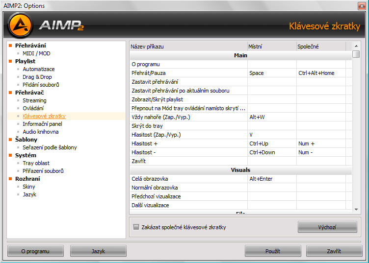Click the Použít apply button
This screenshot has height=263, width=369.
pyautogui.click(x=273, y=251)
